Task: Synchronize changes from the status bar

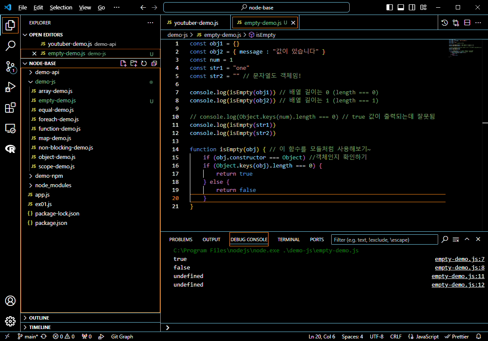Action: (44, 337)
